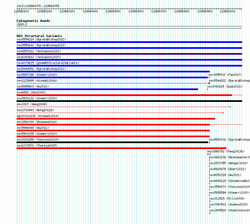Image resolution: width=250 pixels, height=224 pixels.
Task: Click nsv2805520 Huddleston label
Action: tap(229, 210)
